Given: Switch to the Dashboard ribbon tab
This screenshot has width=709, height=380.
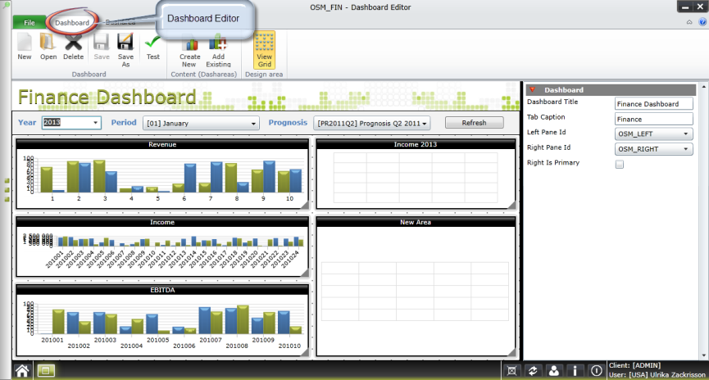Looking at the screenshot, I should coord(72,23).
